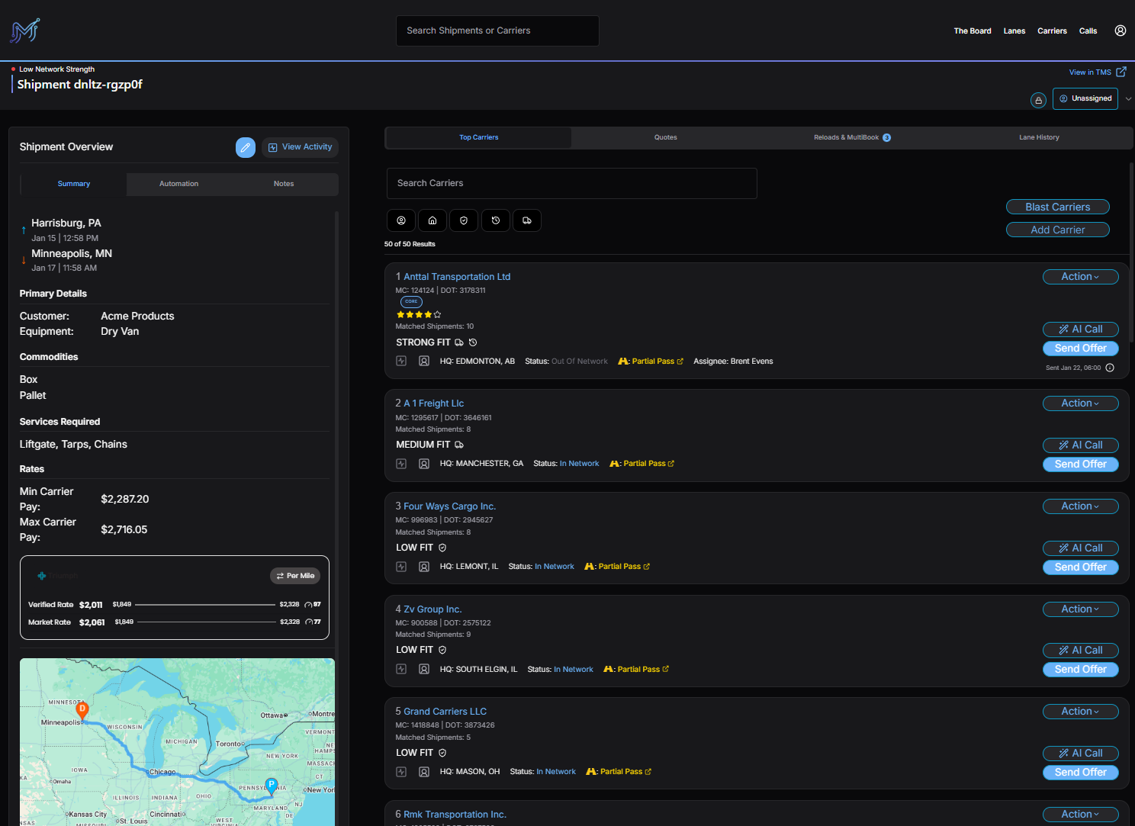
Task: Click the Search Carriers input field
Action: 571,183
